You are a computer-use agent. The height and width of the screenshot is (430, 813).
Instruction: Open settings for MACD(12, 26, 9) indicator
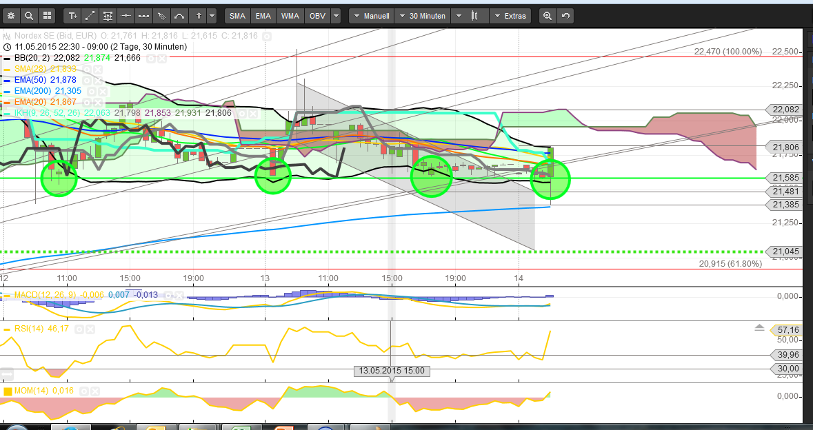pos(167,296)
